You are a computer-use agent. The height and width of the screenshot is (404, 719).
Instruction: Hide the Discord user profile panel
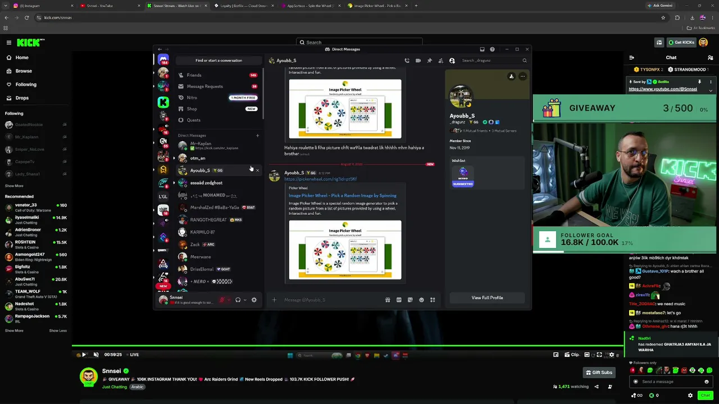(452, 61)
